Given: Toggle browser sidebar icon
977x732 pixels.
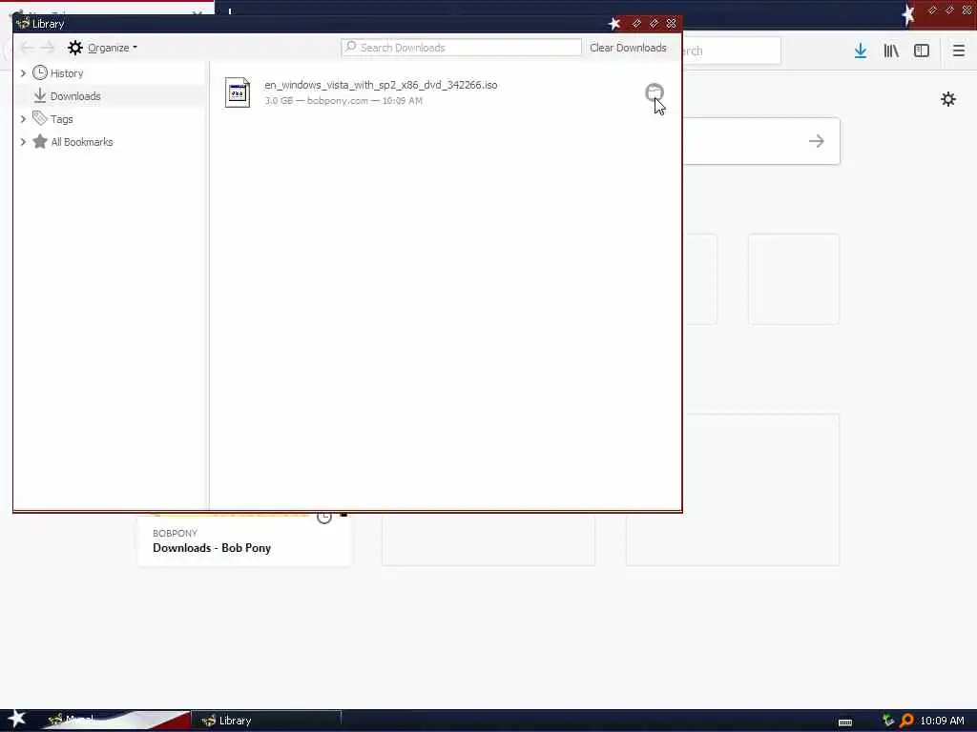Looking at the screenshot, I should (x=922, y=51).
